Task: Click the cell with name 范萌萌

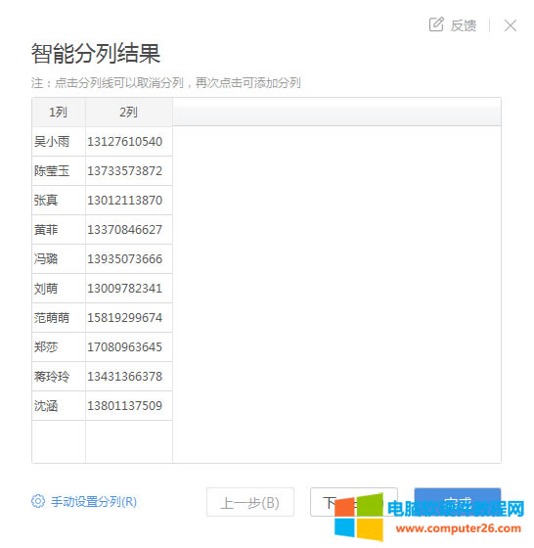Action: (x=59, y=318)
